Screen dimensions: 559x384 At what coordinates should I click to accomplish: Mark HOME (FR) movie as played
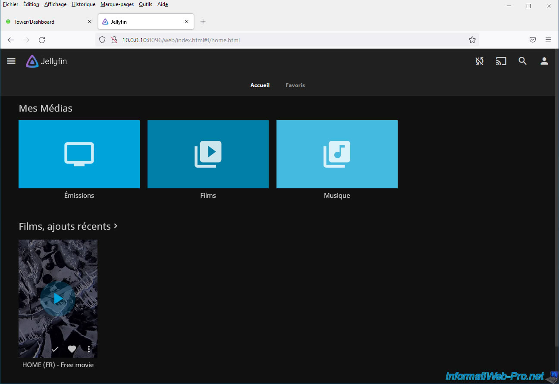click(x=55, y=349)
